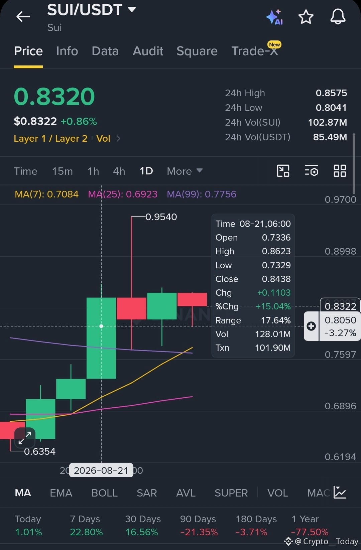
Task: Open the Trade-X tab
Action: [255, 51]
